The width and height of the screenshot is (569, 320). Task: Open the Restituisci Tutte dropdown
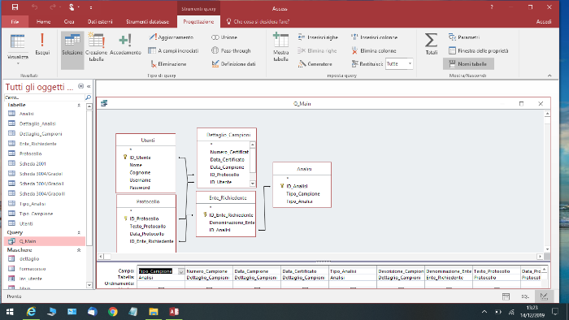[410, 64]
